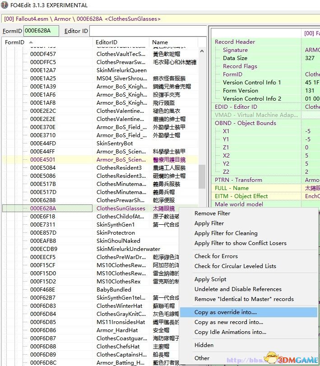
Task: Select record 000F15D2 MS10ClothesRex
Action: (x=91, y=282)
